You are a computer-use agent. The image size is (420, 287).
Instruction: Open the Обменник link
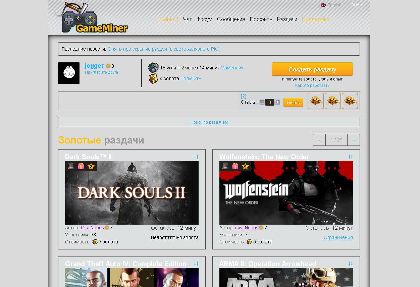tap(232, 68)
